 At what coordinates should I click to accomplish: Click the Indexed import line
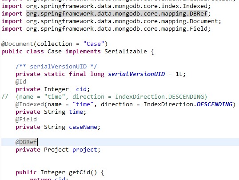tap(106, 6)
